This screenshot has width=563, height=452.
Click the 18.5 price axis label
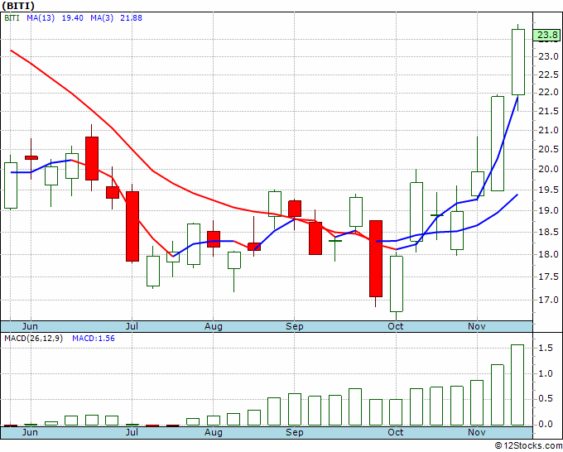tap(548, 233)
